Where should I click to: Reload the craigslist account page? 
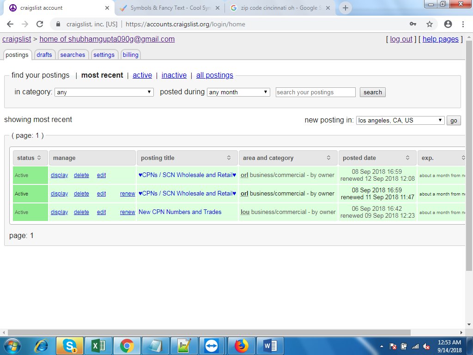[40, 24]
